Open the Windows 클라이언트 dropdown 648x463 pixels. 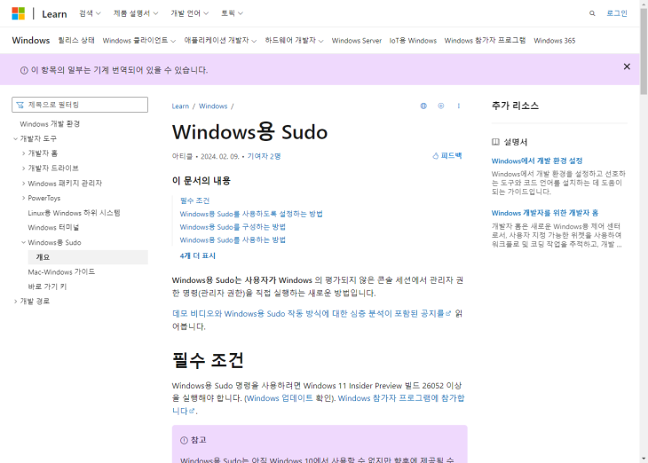tap(138, 41)
